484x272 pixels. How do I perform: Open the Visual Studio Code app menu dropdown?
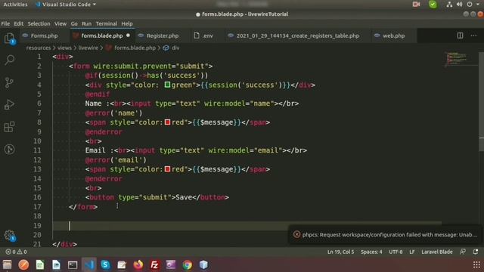coord(66,5)
